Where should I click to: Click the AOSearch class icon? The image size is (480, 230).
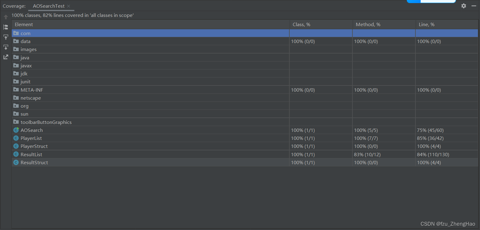tap(16, 130)
